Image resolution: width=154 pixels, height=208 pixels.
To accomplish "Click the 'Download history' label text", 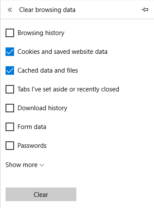I will tap(42, 108).
